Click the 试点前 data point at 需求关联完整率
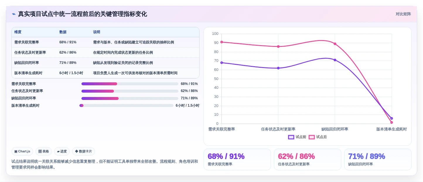Image resolution: width=423 pixels, height=182 pixels. pos(221,63)
